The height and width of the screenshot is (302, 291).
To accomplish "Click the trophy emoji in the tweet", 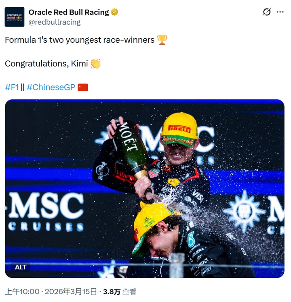I will (162, 40).
